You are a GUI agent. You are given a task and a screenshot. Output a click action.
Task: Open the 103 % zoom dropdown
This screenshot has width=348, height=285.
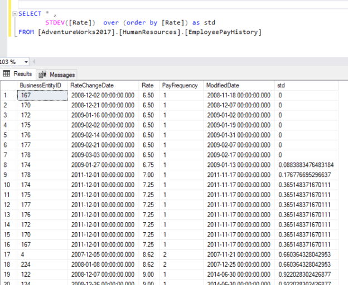point(26,62)
